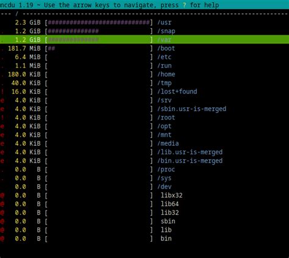Click the 6.4 MiB size value
Image resolution: width=289 pixels, height=258 pixels.
(27, 57)
